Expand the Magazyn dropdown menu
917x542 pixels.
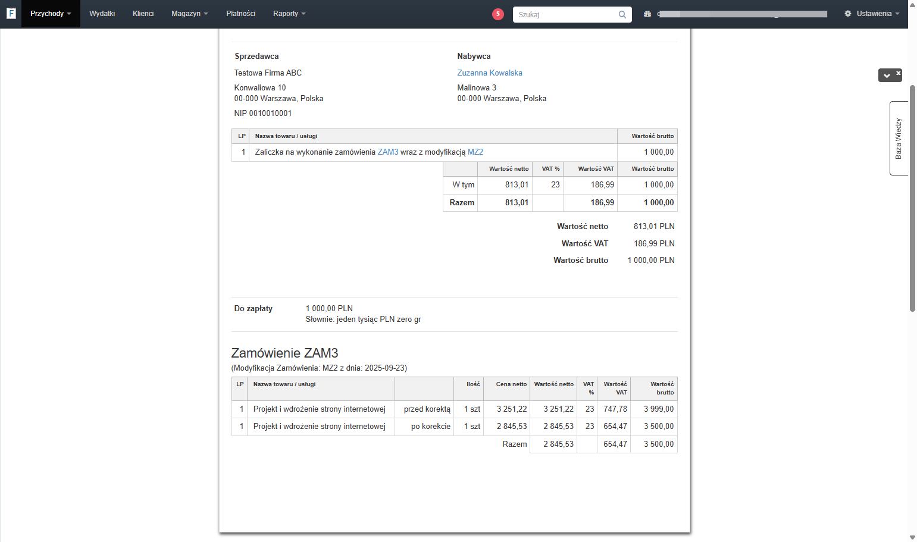point(190,14)
